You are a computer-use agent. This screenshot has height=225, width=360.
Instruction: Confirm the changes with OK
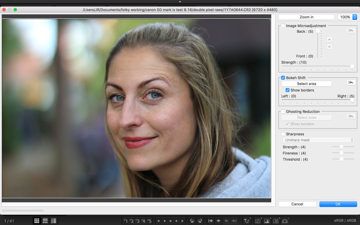338,204
